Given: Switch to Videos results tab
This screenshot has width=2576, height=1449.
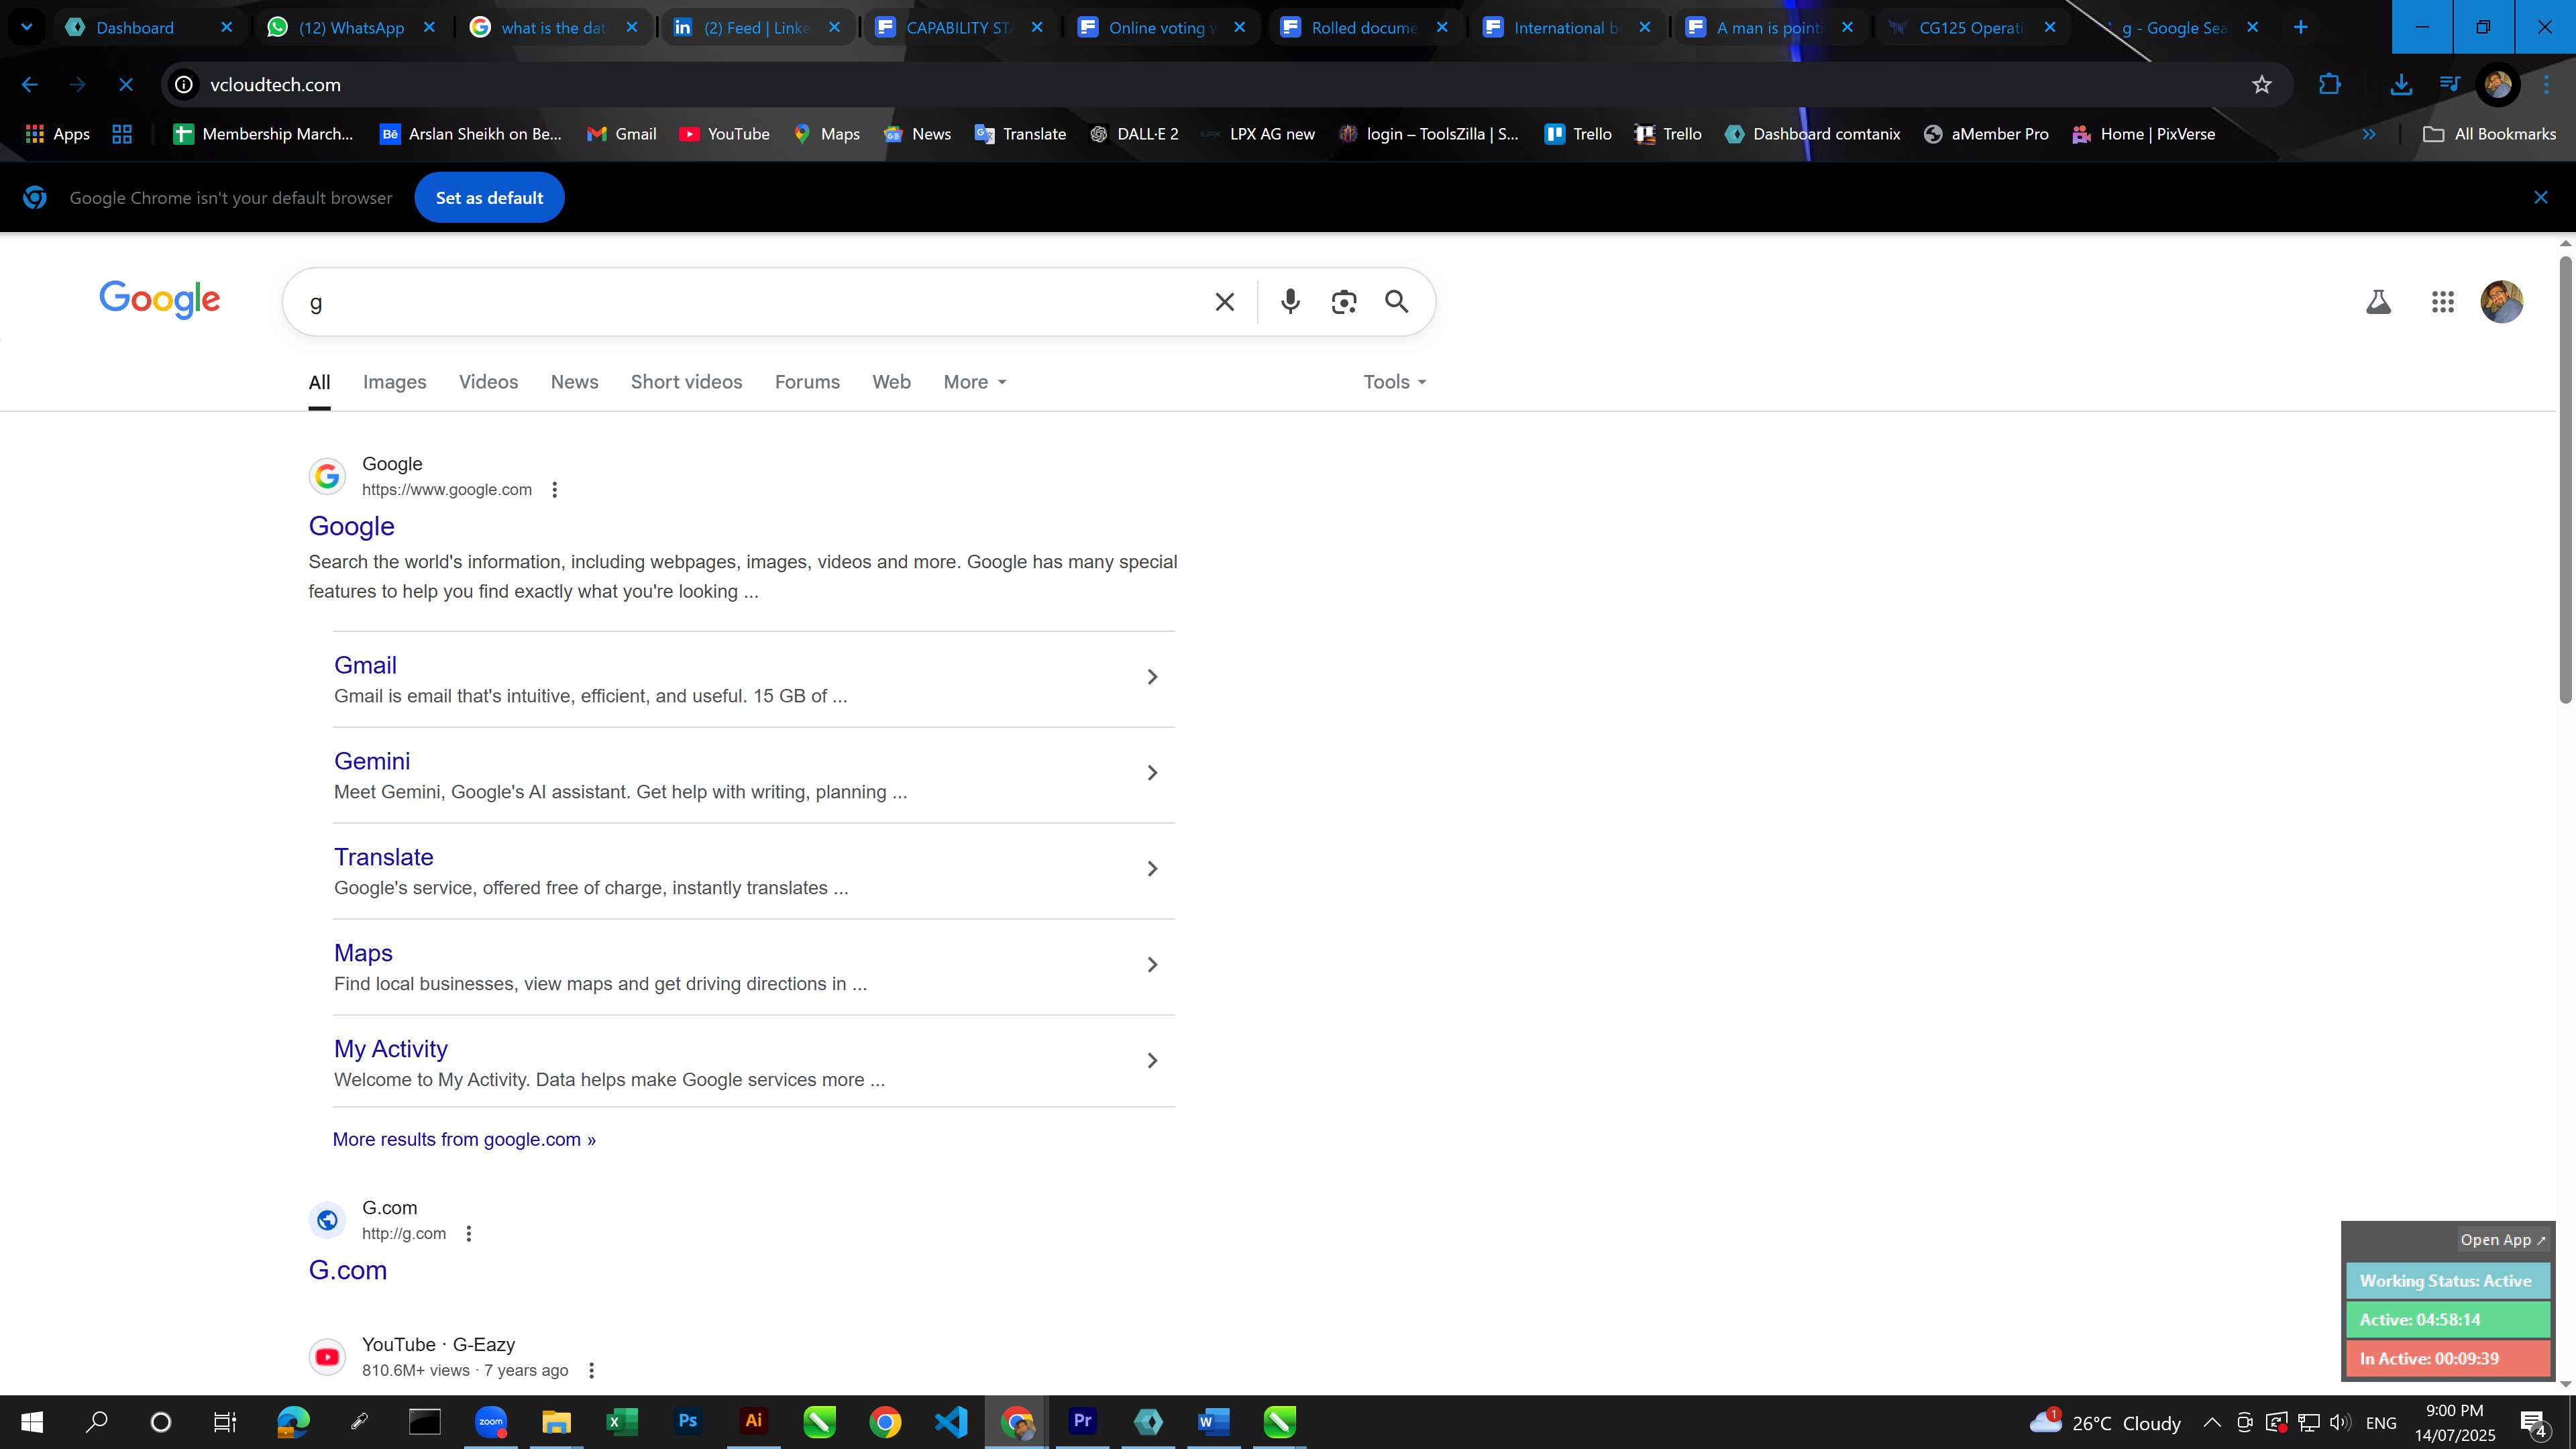Looking at the screenshot, I should pyautogui.click(x=488, y=382).
